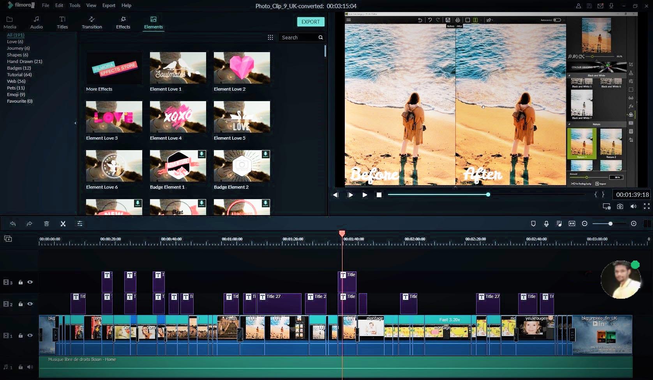The width and height of the screenshot is (653, 380).
Task: Select the Tutorial elements category
Action: pos(19,75)
